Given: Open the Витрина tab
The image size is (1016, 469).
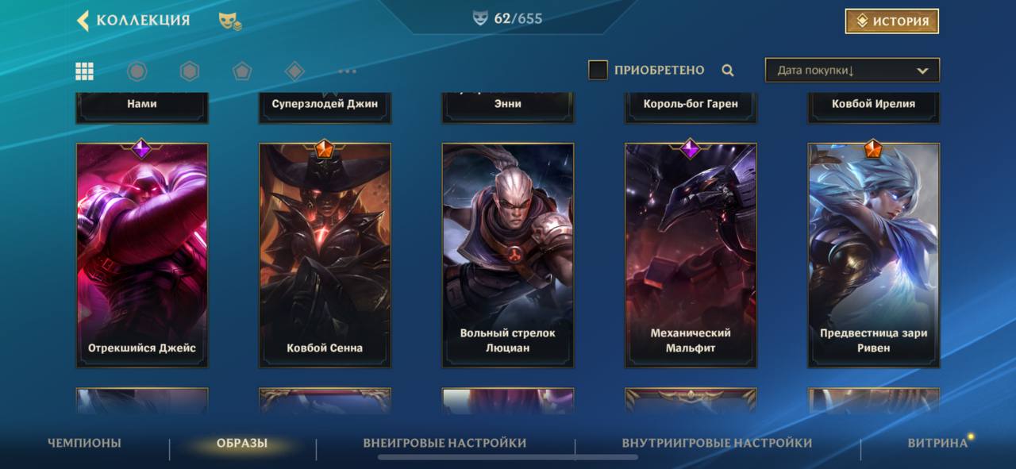Looking at the screenshot, I should point(937,443).
